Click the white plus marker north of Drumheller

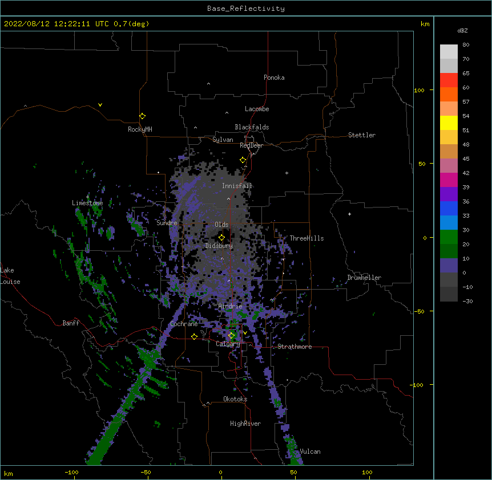click(x=349, y=214)
